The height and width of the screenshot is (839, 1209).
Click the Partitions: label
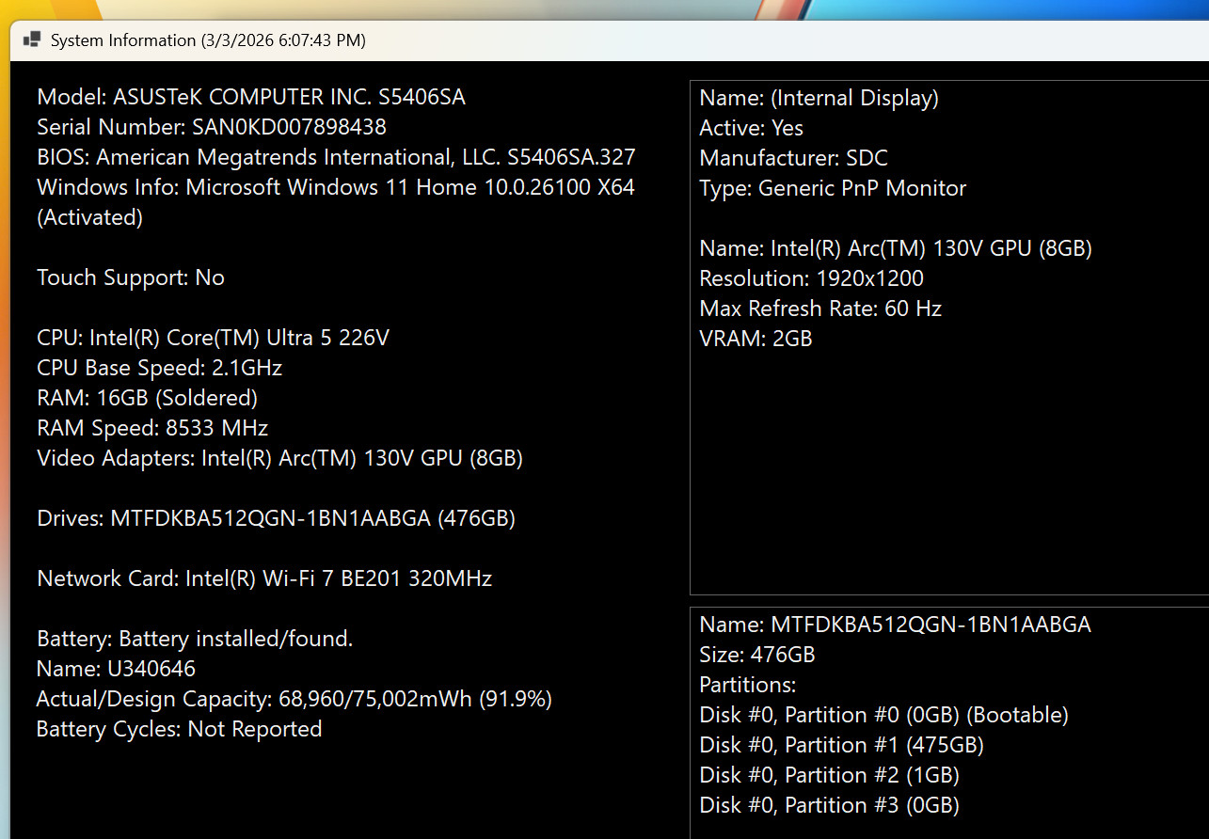tap(748, 685)
